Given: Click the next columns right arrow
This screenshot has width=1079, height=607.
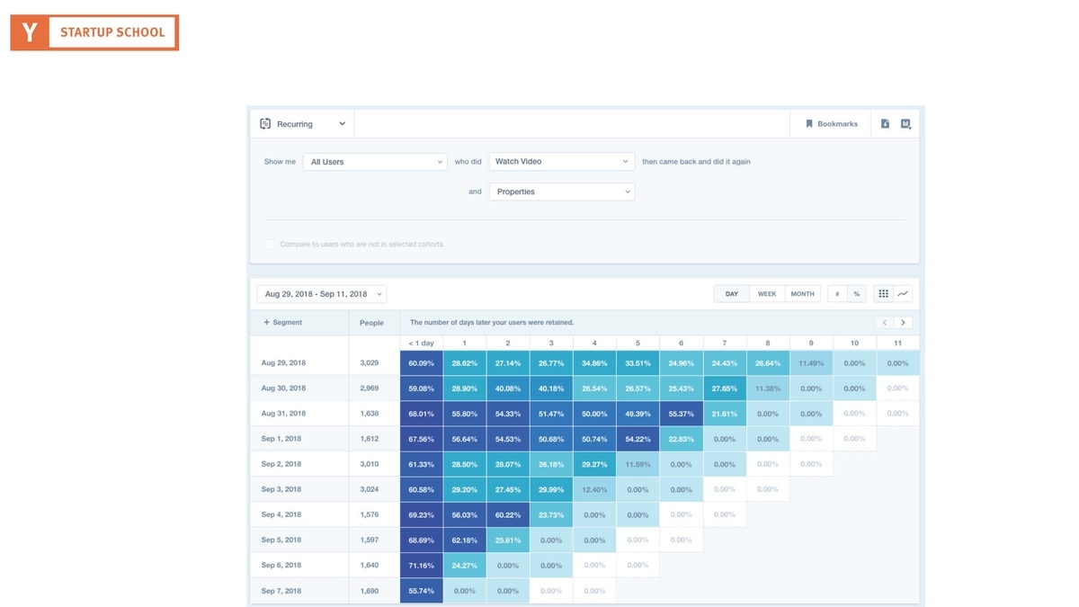Looking at the screenshot, I should (x=903, y=323).
